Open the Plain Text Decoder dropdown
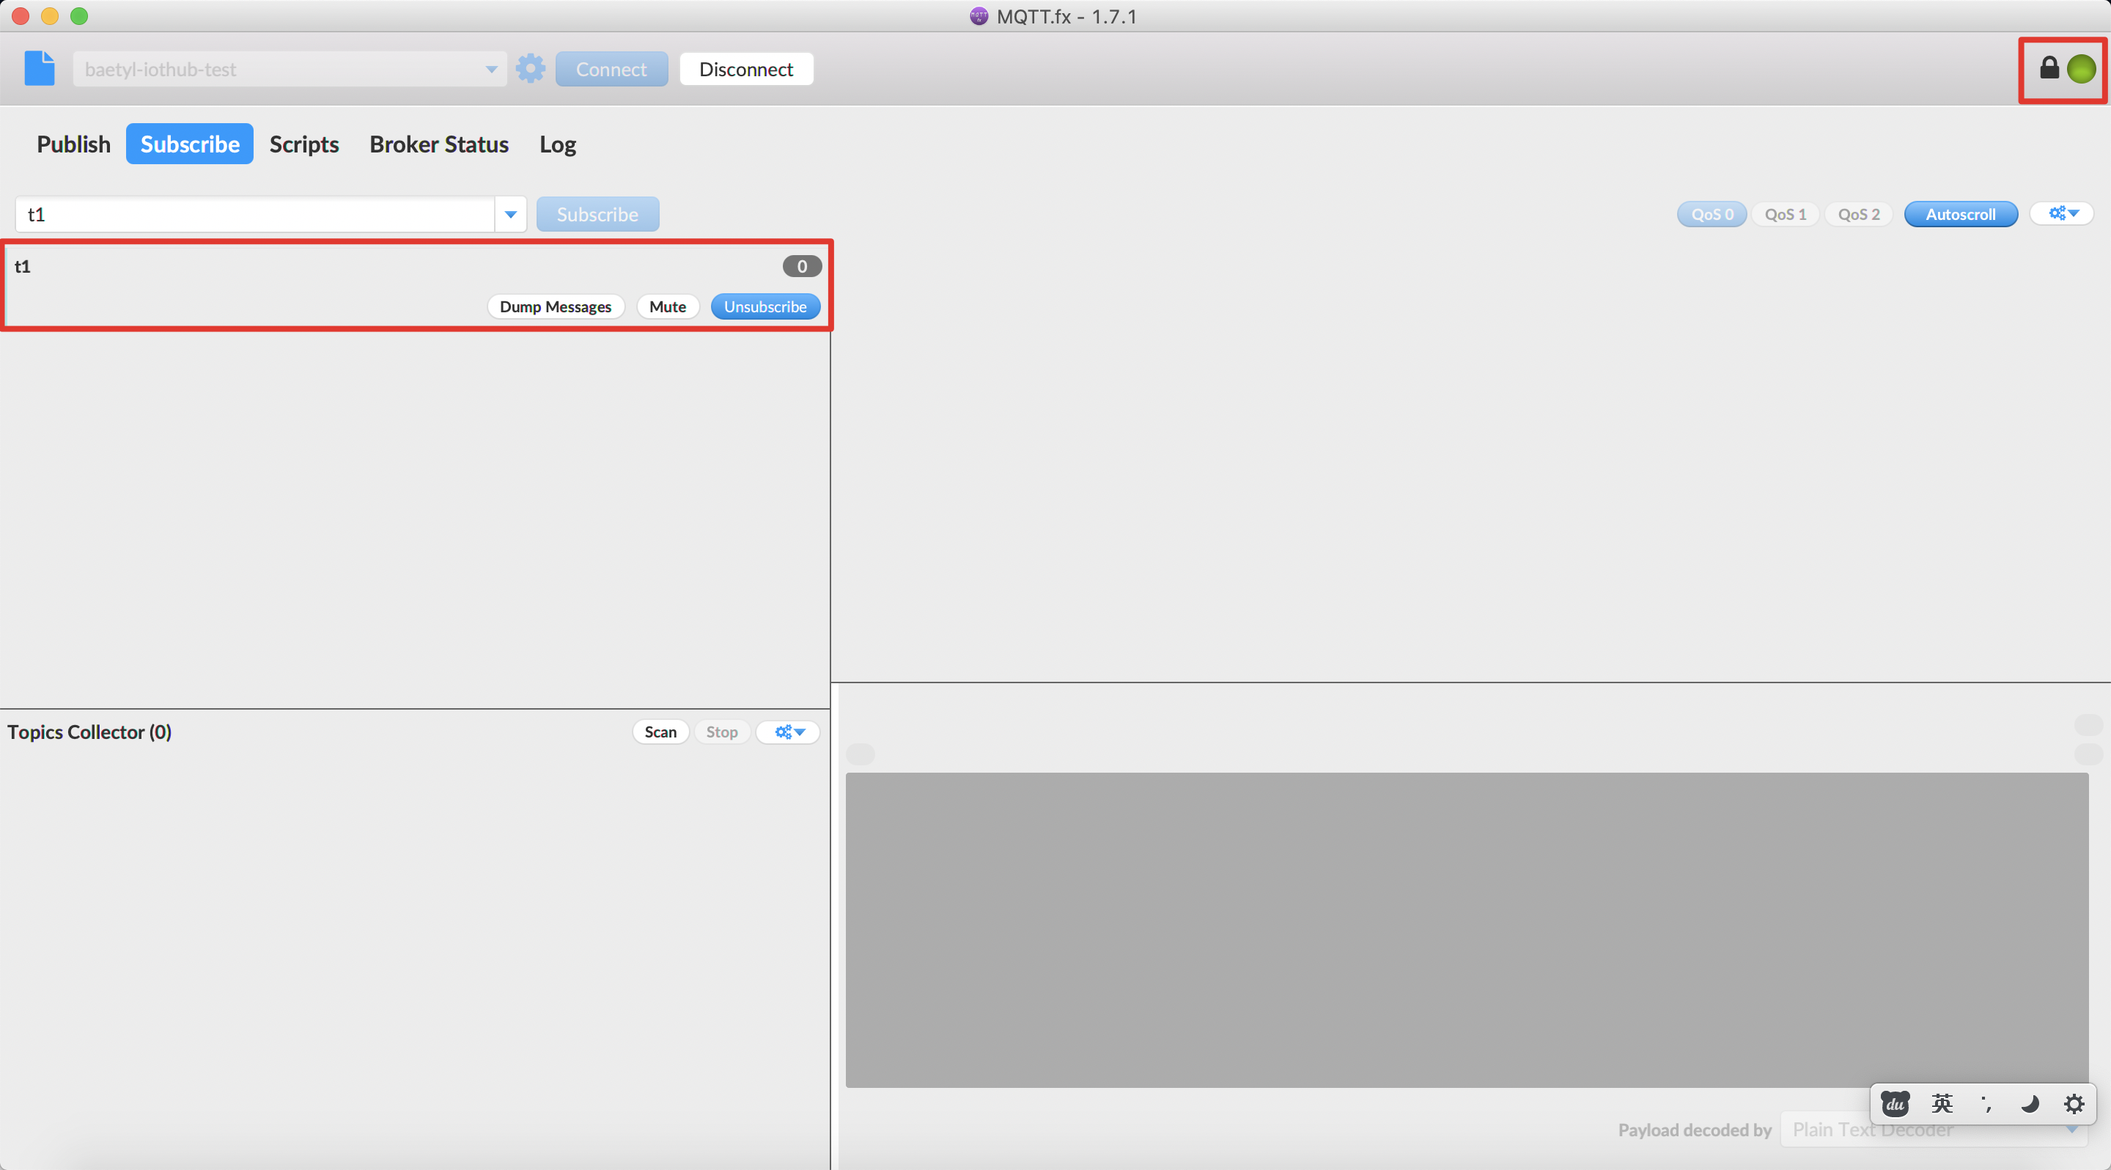 click(x=1933, y=1130)
